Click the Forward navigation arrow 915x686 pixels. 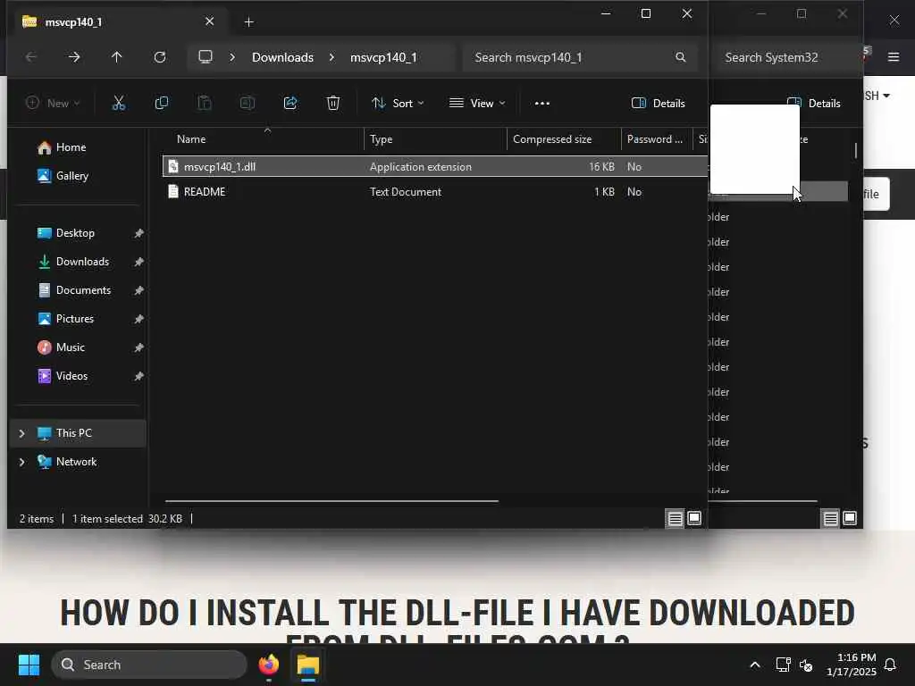(74, 57)
